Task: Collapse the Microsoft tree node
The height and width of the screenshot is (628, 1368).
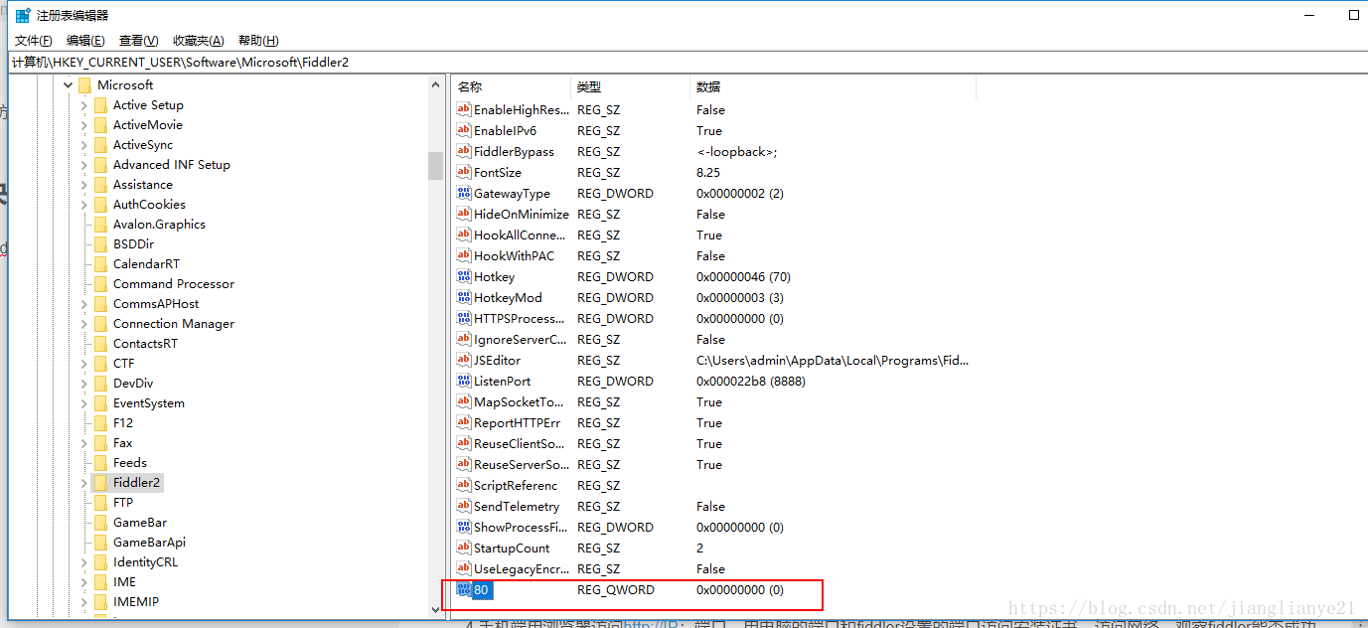Action: point(68,84)
